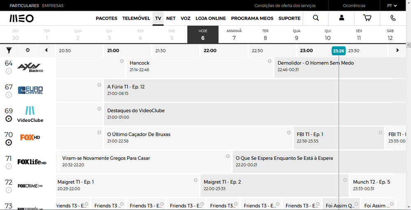The height and width of the screenshot is (210, 411).
Task: Open Condições de oferta dos serviços link
Action: (285, 6)
